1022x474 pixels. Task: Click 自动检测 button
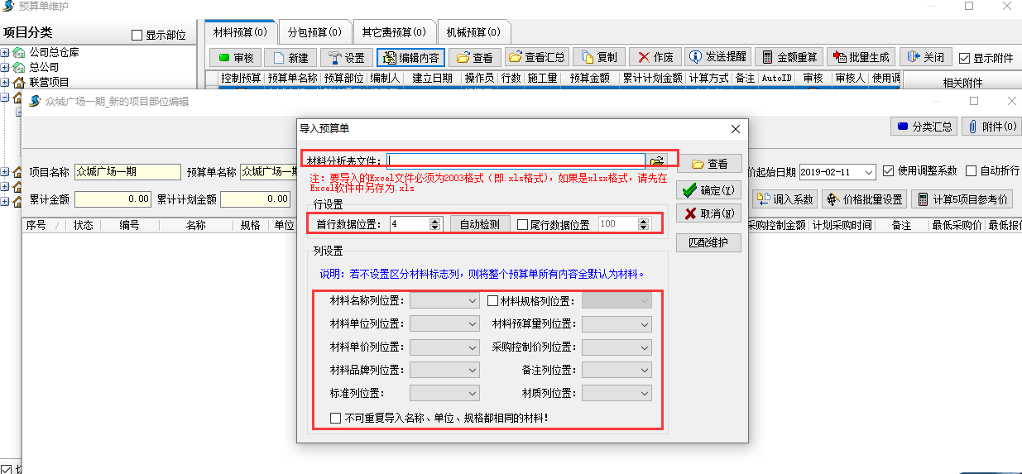point(480,224)
